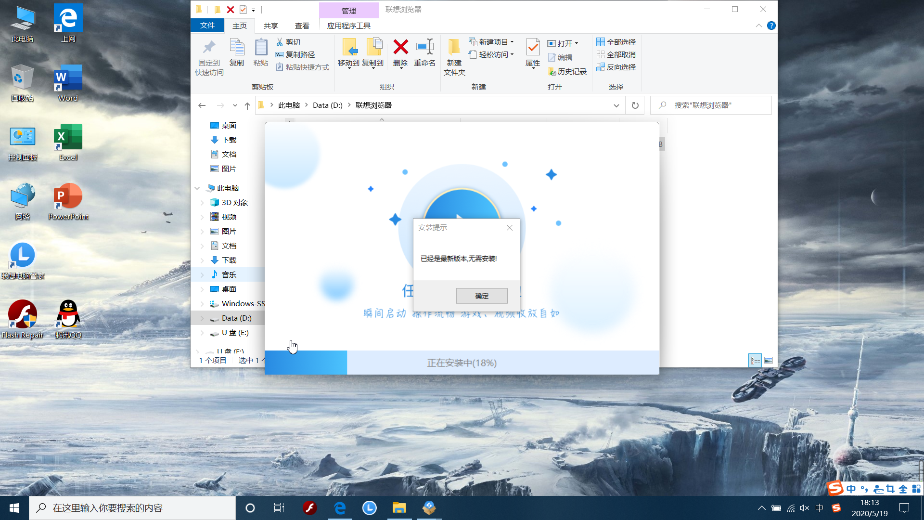924x520 pixels.
Task: Open Easy access (轻松访问) dropdown
Action: coord(491,55)
